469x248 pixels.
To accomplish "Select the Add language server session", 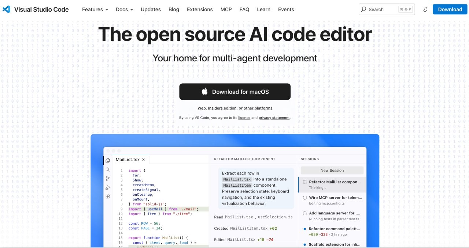I will (332, 216).
